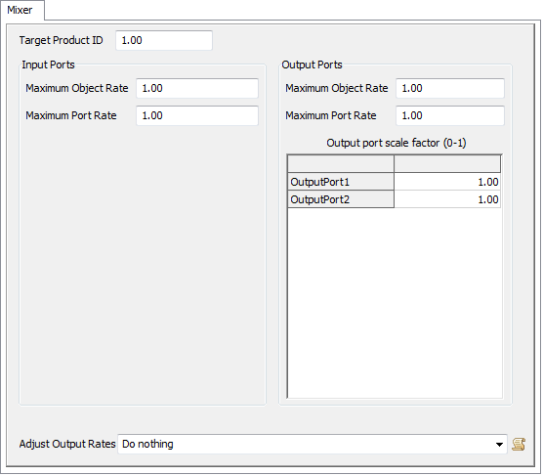Select the OutputPort2 row header

click(x=341, y=199)
